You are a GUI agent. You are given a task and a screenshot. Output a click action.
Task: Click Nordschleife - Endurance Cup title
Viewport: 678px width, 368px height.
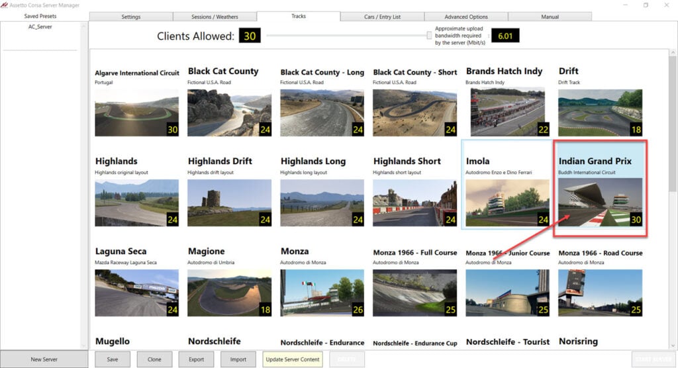coord(415,343)
